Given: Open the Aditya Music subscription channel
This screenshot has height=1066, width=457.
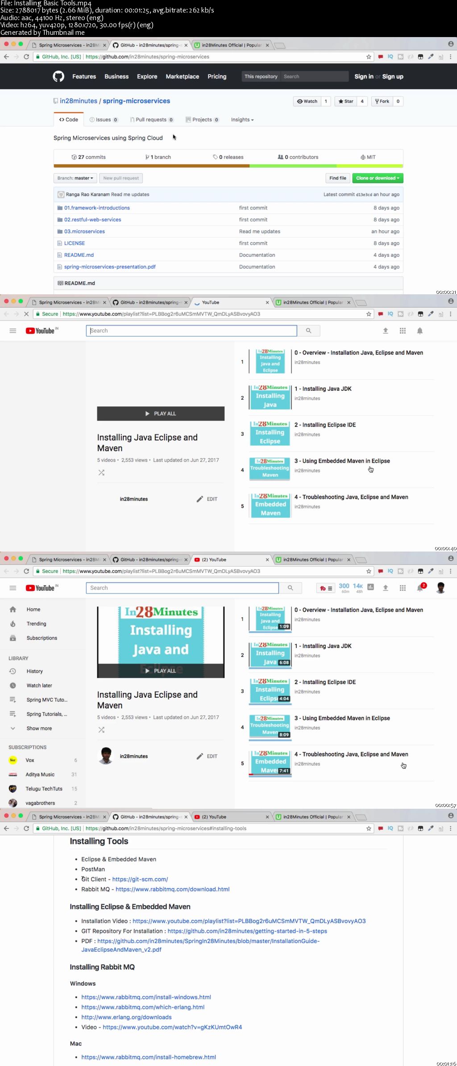Looking at the screenshot, I should (40, 774).
